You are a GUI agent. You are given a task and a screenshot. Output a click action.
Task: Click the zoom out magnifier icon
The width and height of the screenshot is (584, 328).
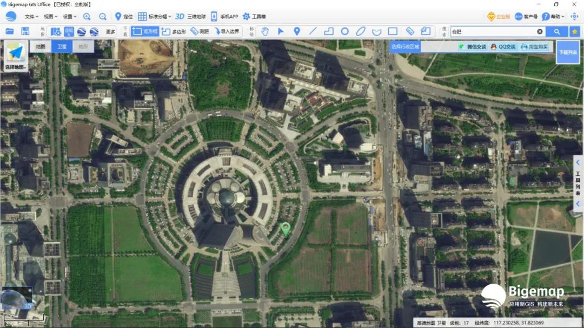[x=103, y=16]
